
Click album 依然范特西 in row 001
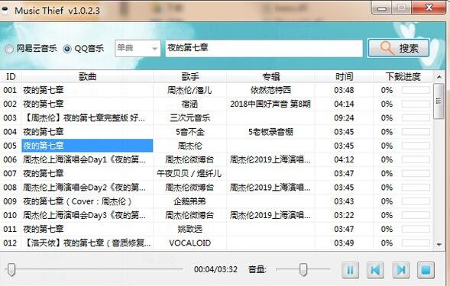(270, 90)
